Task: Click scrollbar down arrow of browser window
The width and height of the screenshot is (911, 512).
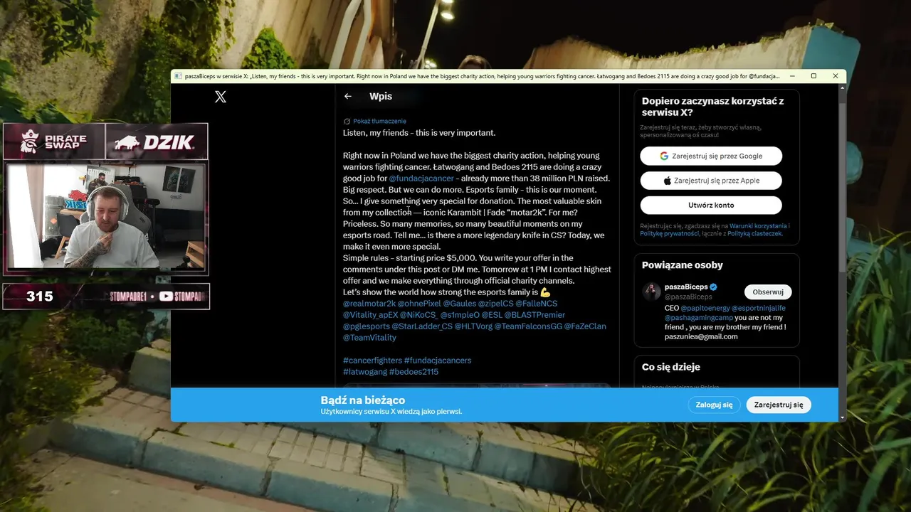Action: (843, 417)
